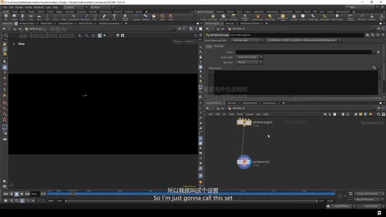386x217 pixels.
Task: Select the Circle shelf tool
Action: (x=64, y=17)
